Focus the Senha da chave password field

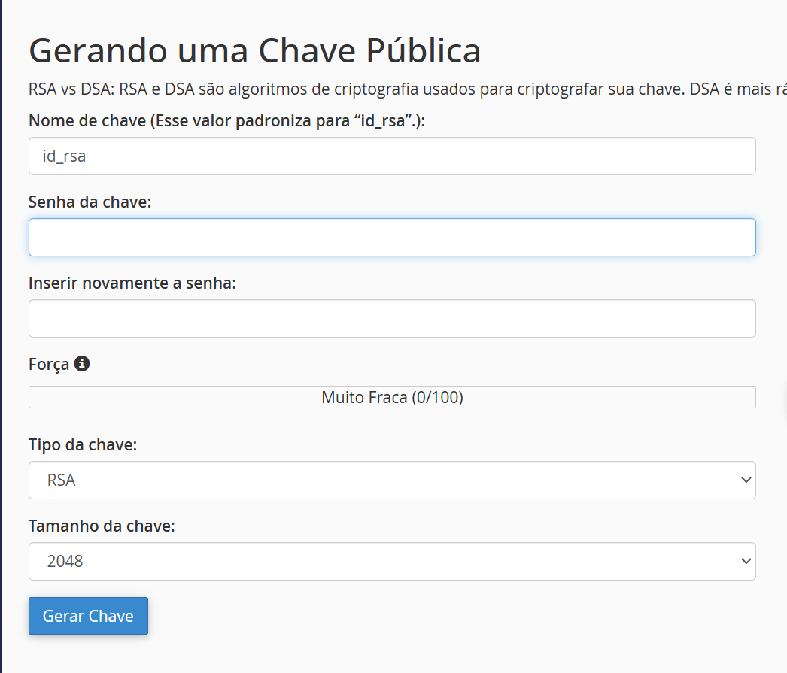(x=391, y=237)
